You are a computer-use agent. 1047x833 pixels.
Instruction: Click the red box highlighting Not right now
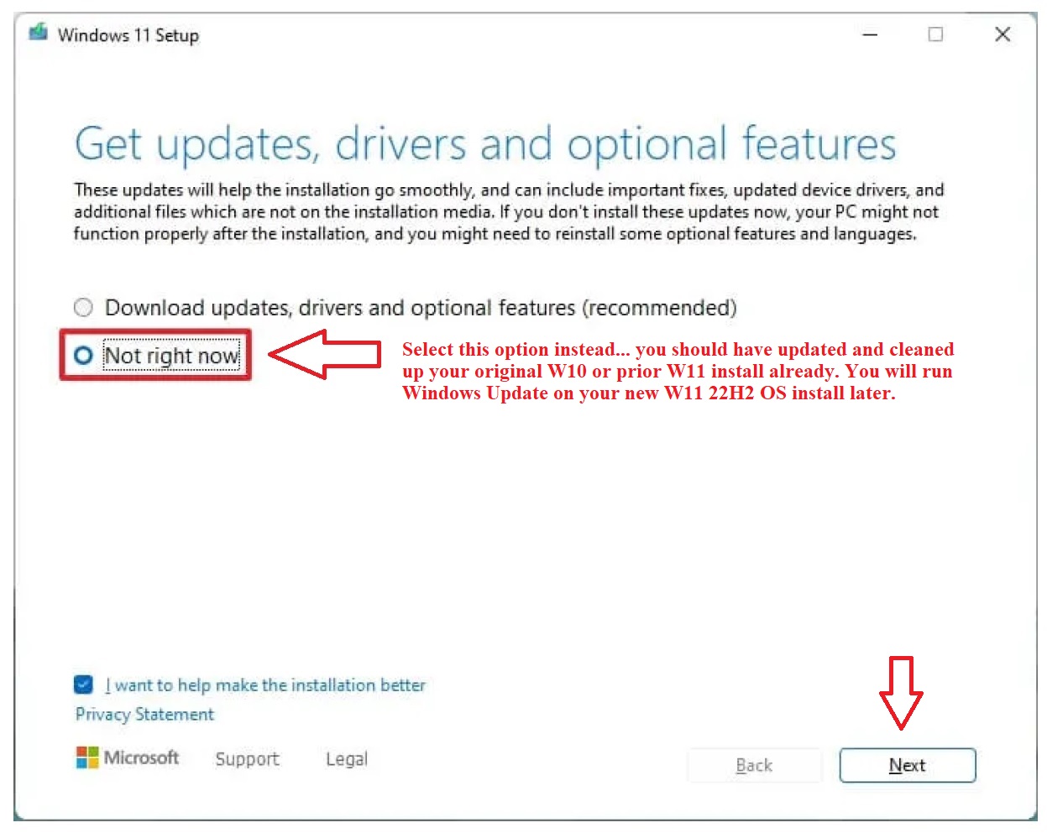click(x=154, y=355)
